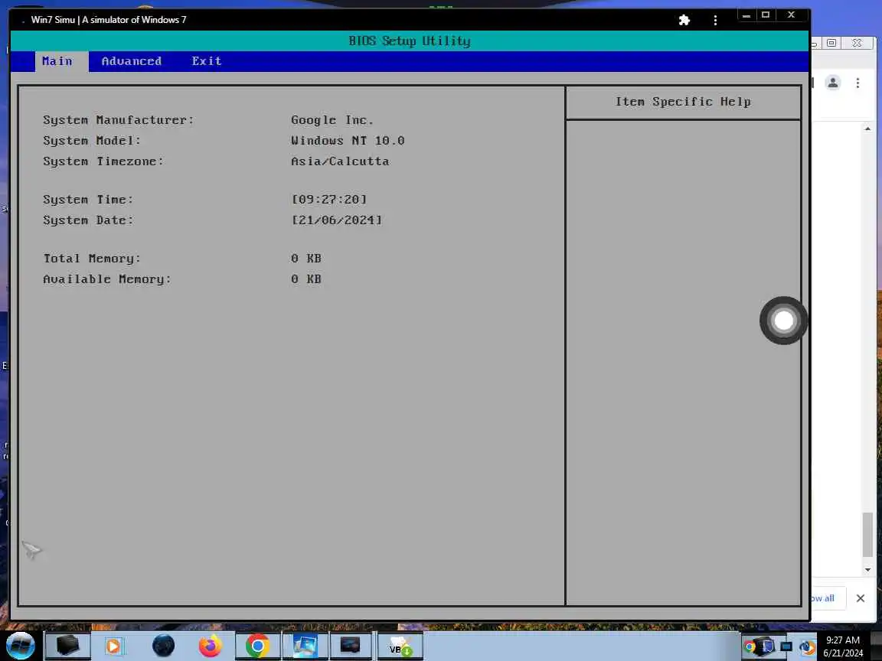Minimize the Win7 Simu window

tap(746, 15)
